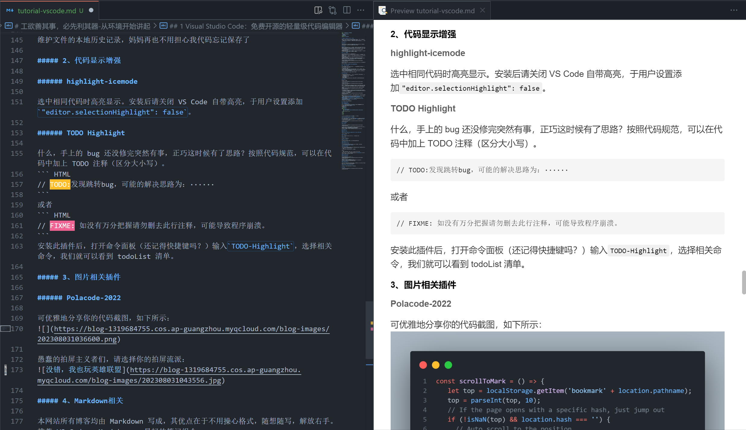Expand breadcrumb '# 工欲善其事，必先利其器' heading

(82, 26)
